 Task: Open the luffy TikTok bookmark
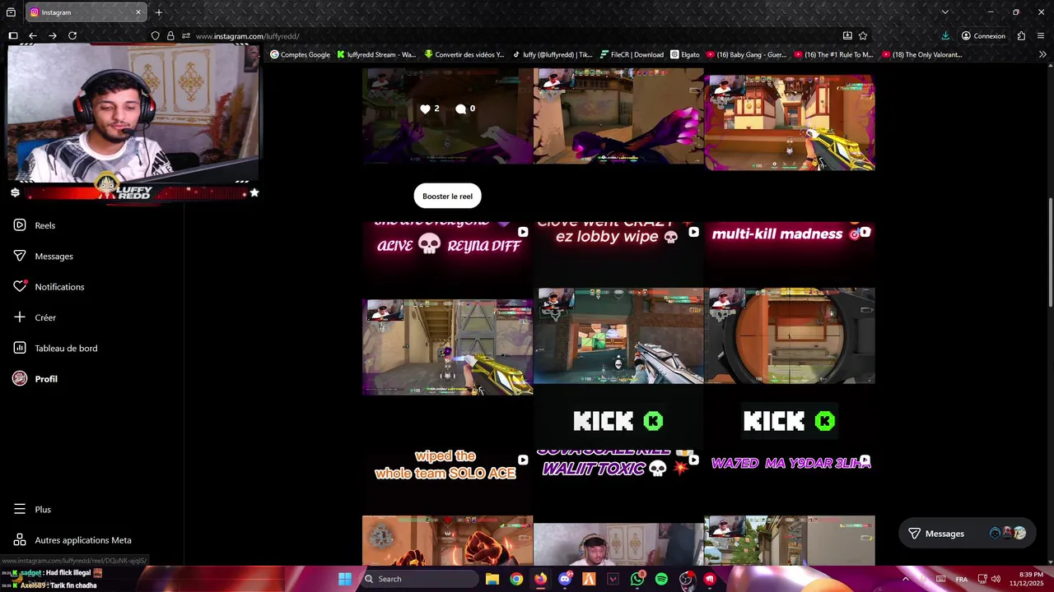pos(552,54)
